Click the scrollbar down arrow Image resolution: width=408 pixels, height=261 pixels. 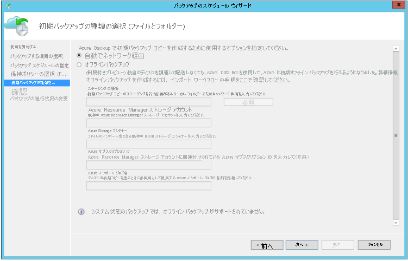tap(396, 223)
